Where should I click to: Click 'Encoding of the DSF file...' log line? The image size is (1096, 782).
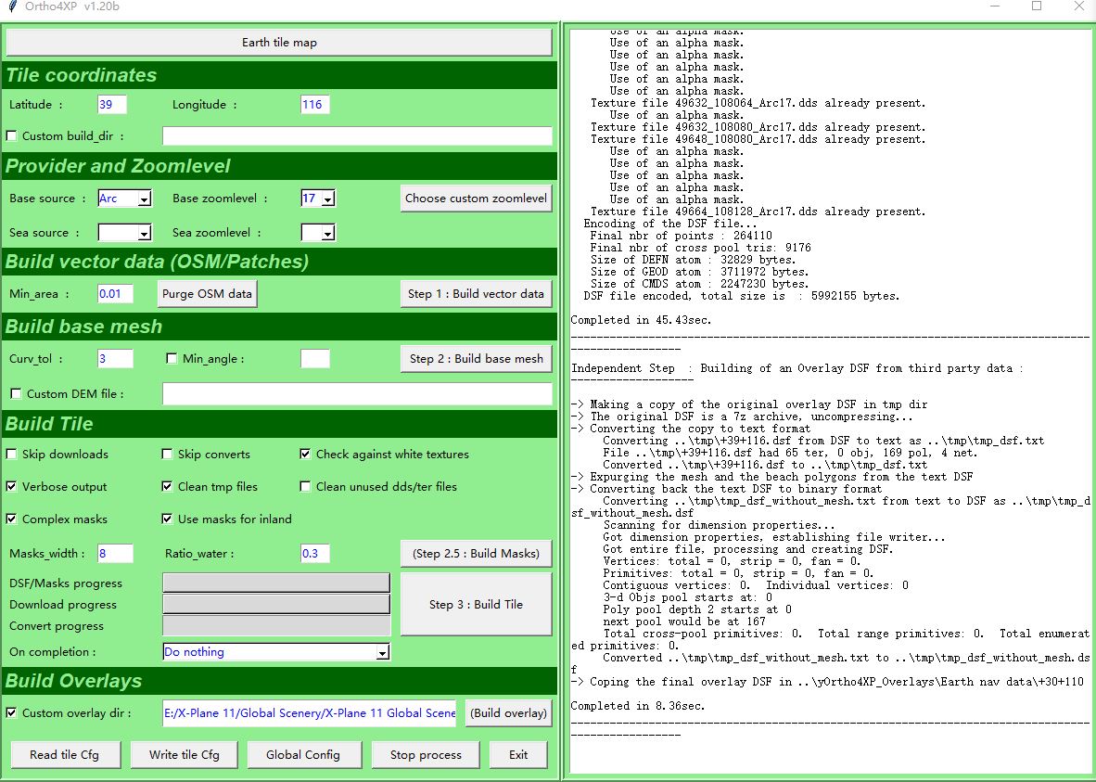click(x=670, y=224)
